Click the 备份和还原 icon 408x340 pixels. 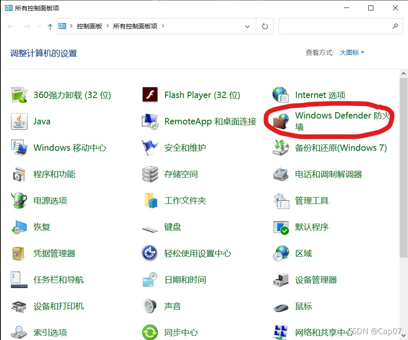[280, 148]
